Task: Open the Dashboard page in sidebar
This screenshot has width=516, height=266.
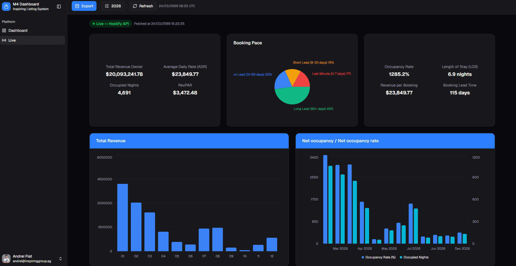Action: 32,30
